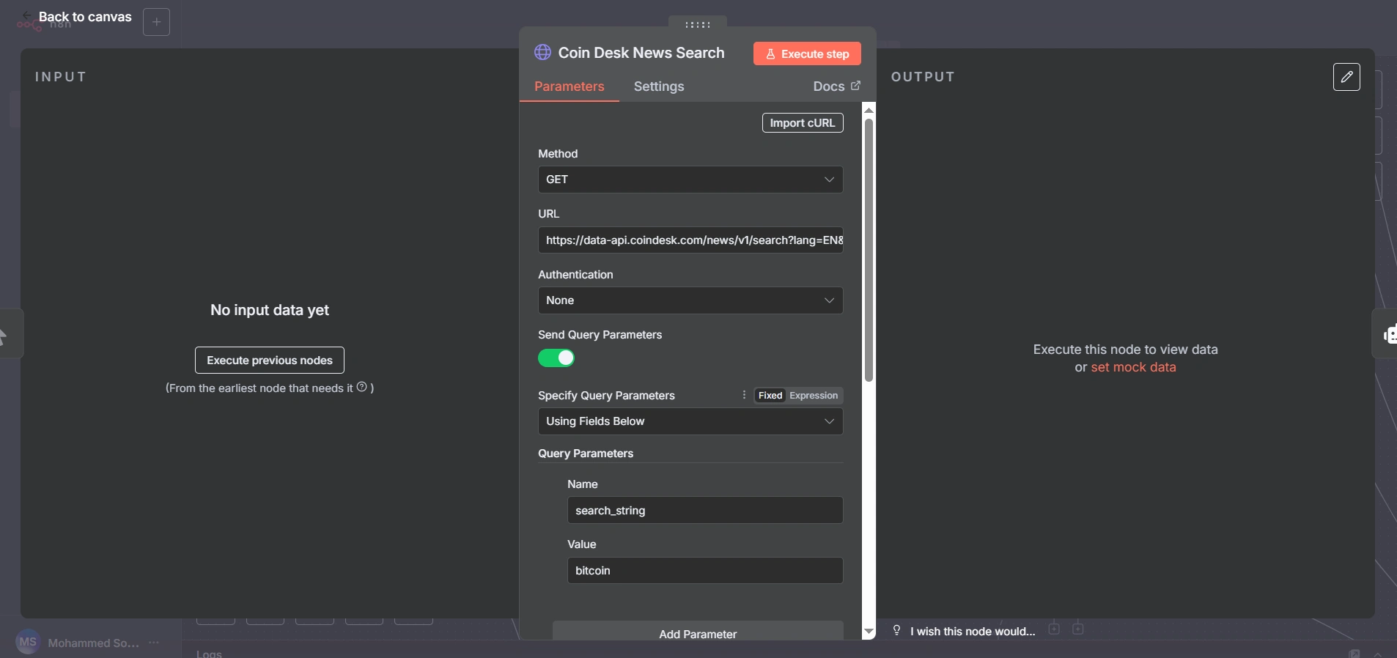This screenshot has width=1397, height=658.
Task: Switch parameter mode to Expression
Action: [814, 396]
